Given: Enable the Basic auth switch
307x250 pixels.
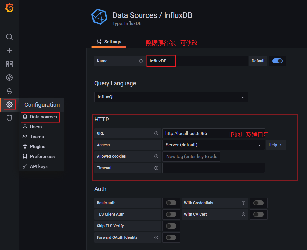Looking at the screenshot, I should 171,203.
